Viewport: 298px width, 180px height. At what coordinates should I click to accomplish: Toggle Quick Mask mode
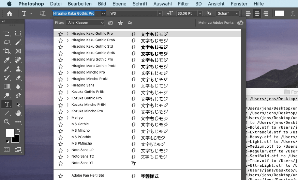point(7,150)
